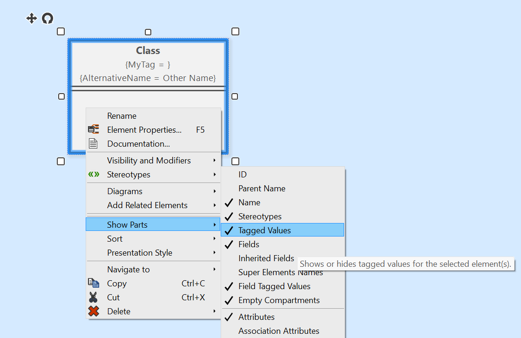Screen dimensions: 521x338
Task: Enable Parent Name in Show Parts
Action: pos(283,189)
